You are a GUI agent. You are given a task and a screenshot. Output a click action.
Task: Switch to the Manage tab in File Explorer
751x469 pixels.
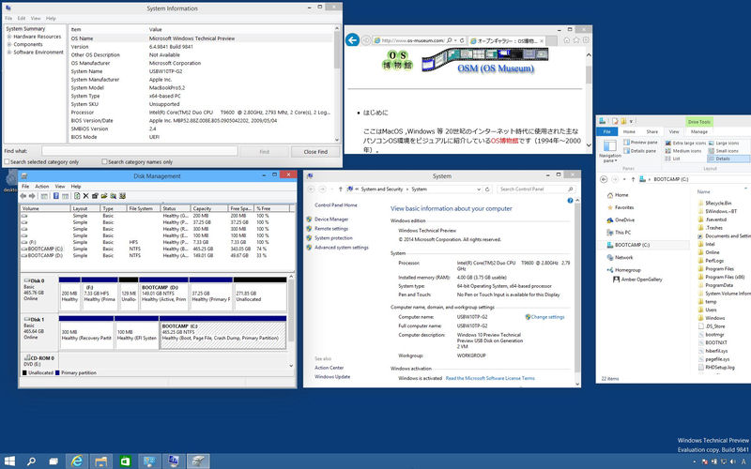[698, 131]
